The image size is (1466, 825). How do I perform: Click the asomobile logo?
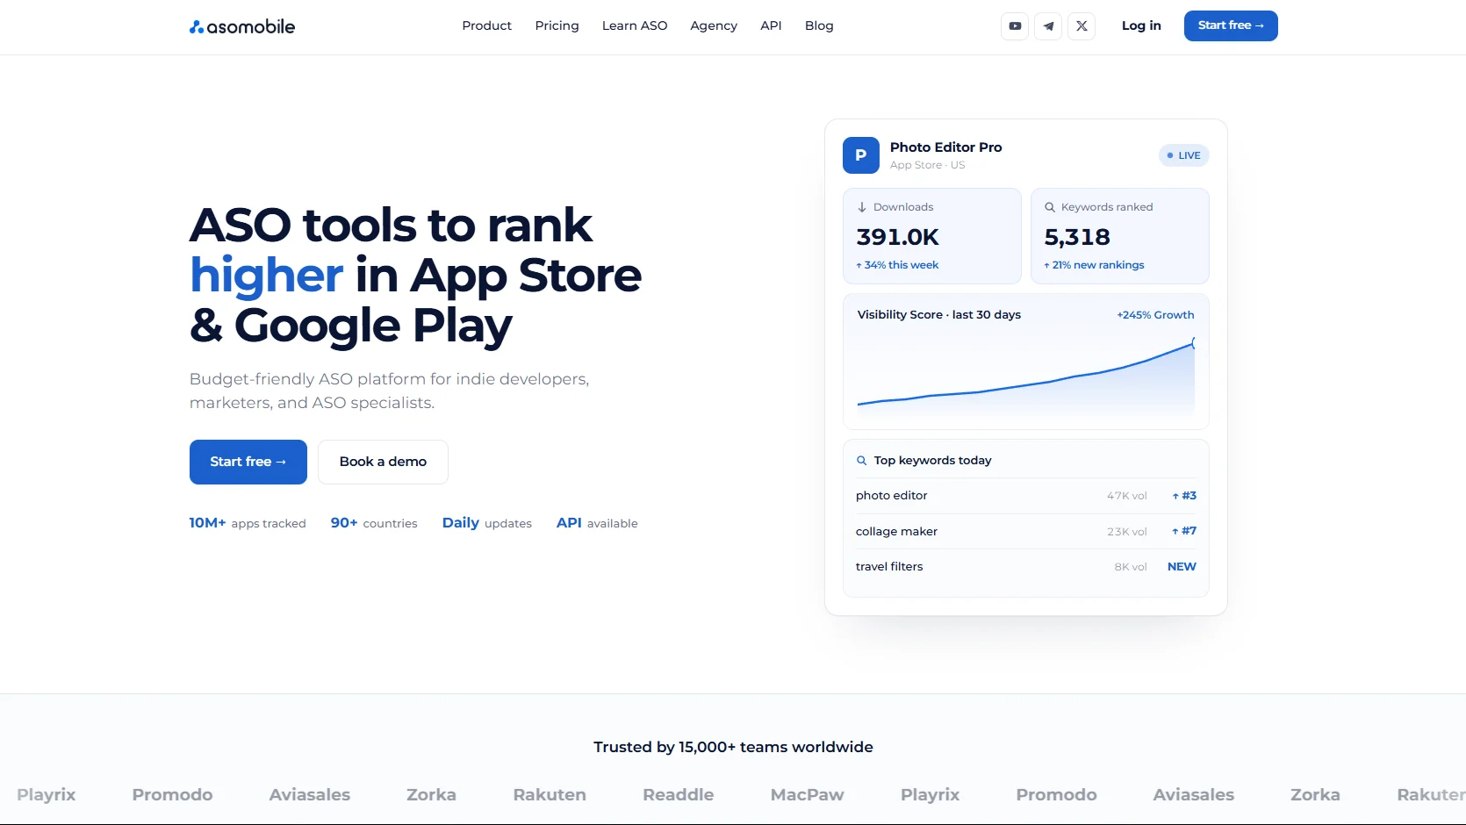(x=242, y=26)
